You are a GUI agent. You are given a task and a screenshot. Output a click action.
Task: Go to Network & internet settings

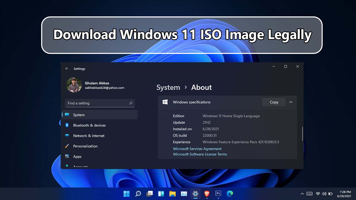click(x=89, y=136)
